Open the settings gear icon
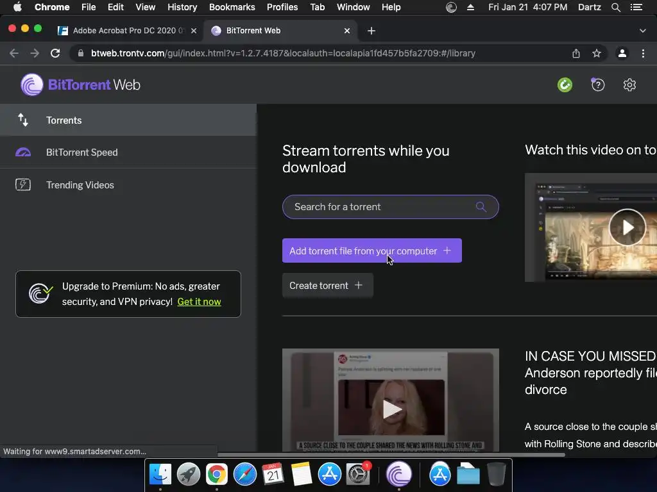This screenshot has height=492, width=657. 629,85
